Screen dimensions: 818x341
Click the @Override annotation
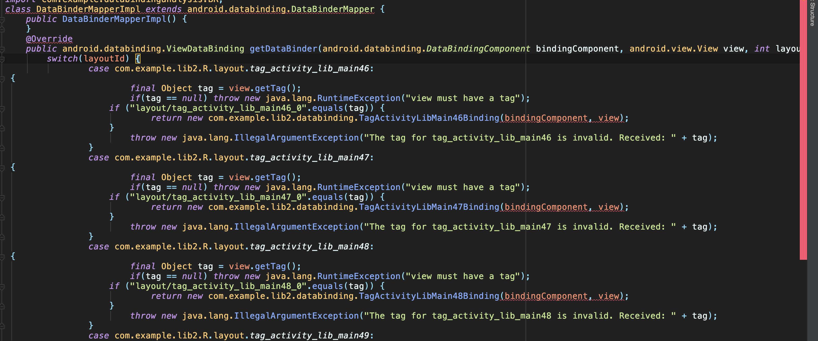click(x=49, y=39)
